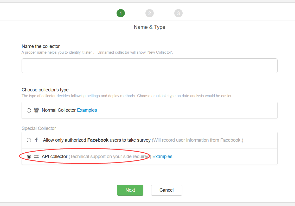Jump to step 2 in the wizard

coord(150,13)
